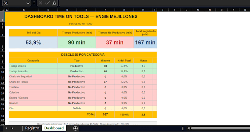This screenshot has width=250, height=132.
Task: Select the Trabajo Indirecto cell
Action: (x=33, y=71)
